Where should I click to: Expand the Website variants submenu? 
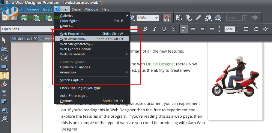[x=92, y=54]
